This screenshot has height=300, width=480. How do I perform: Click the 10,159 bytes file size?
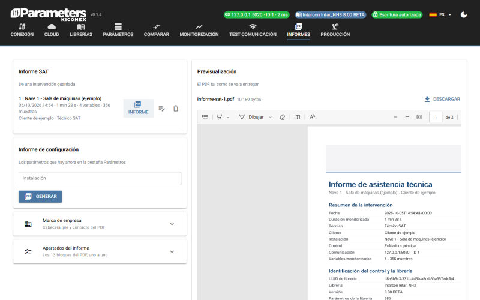(x=249, y=100)
